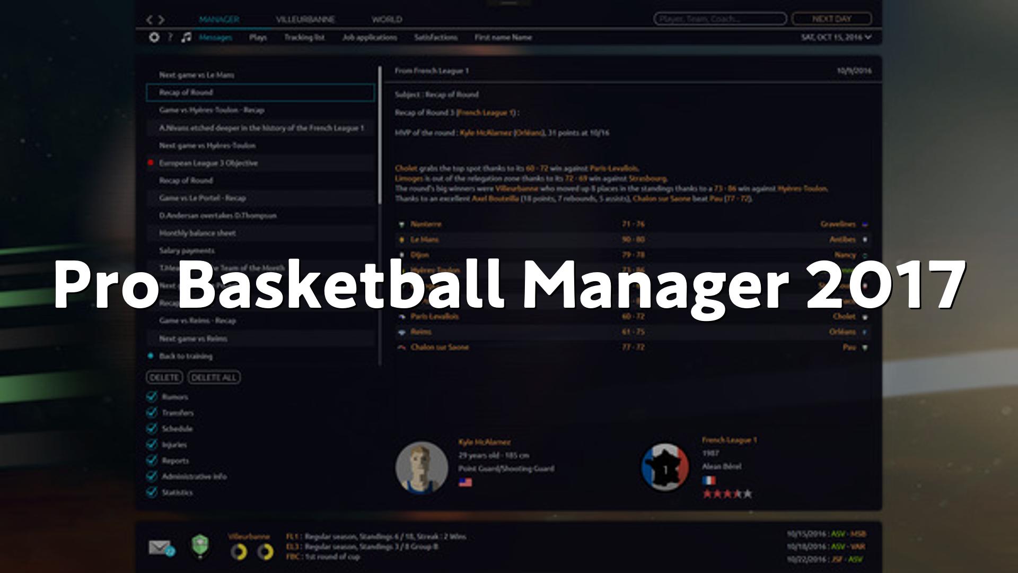Click the DELETE button
1018x573 pixels.
164,377
